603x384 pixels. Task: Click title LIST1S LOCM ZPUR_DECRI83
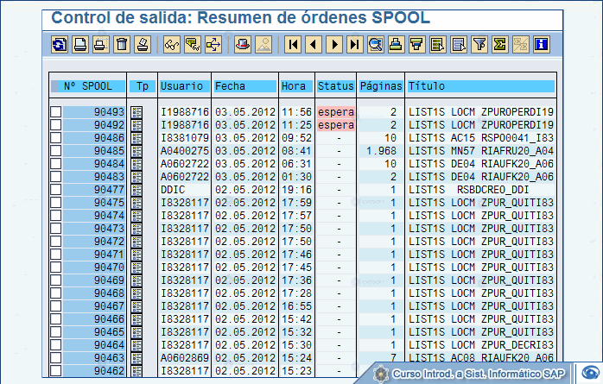(x=480, y=345)
